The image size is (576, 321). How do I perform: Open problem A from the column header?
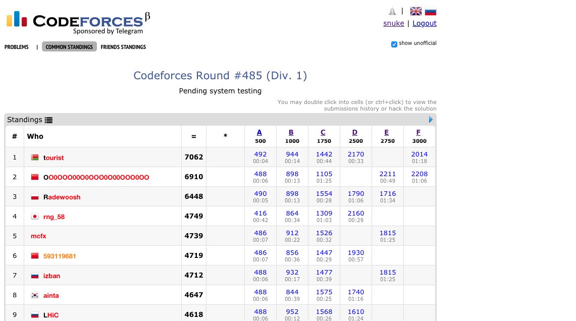coord(259,132)
